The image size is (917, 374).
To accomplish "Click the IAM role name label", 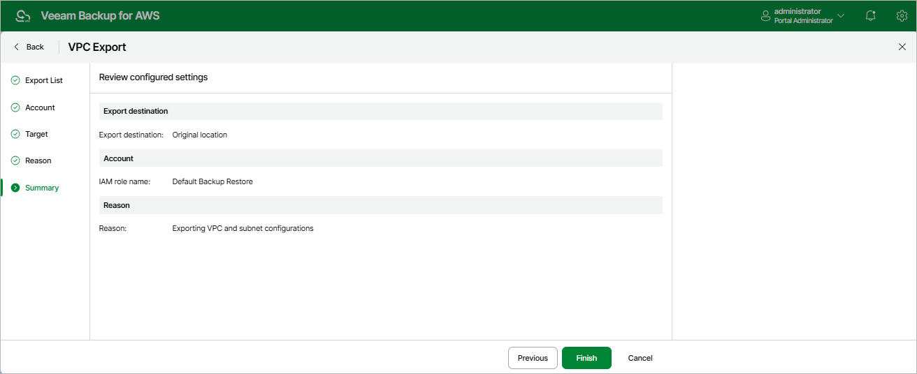I will click(124, 181).
